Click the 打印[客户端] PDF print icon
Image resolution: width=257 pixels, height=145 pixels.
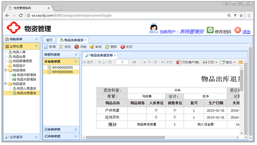[x=178, y=62]
